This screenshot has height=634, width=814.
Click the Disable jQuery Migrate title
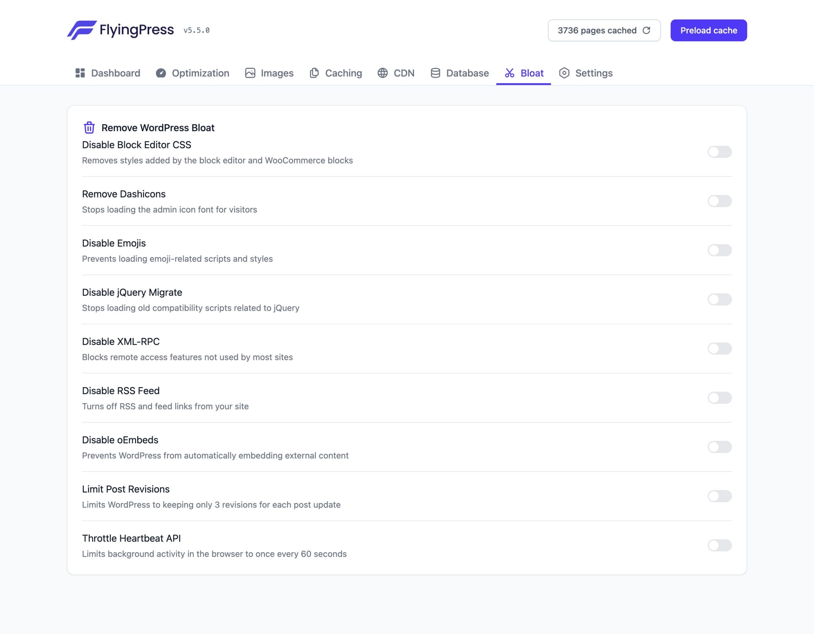(132, 292)
